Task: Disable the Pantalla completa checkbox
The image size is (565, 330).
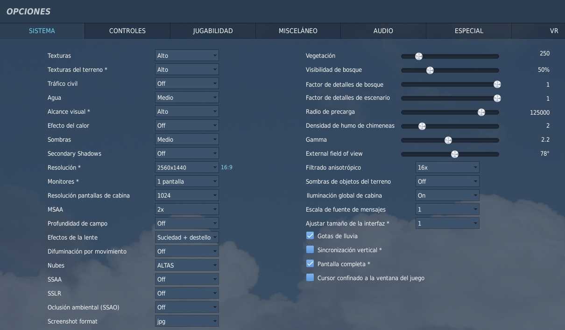Action: pos(310,263)
